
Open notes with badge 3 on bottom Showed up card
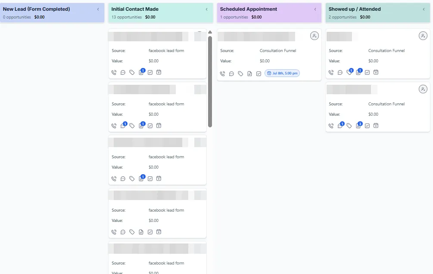click(x=358, y=125)
